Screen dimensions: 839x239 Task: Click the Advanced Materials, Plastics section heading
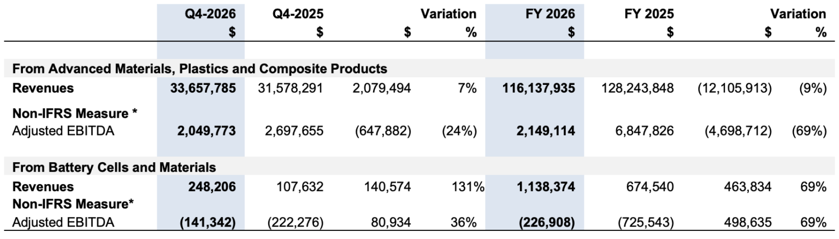point(200,69)
